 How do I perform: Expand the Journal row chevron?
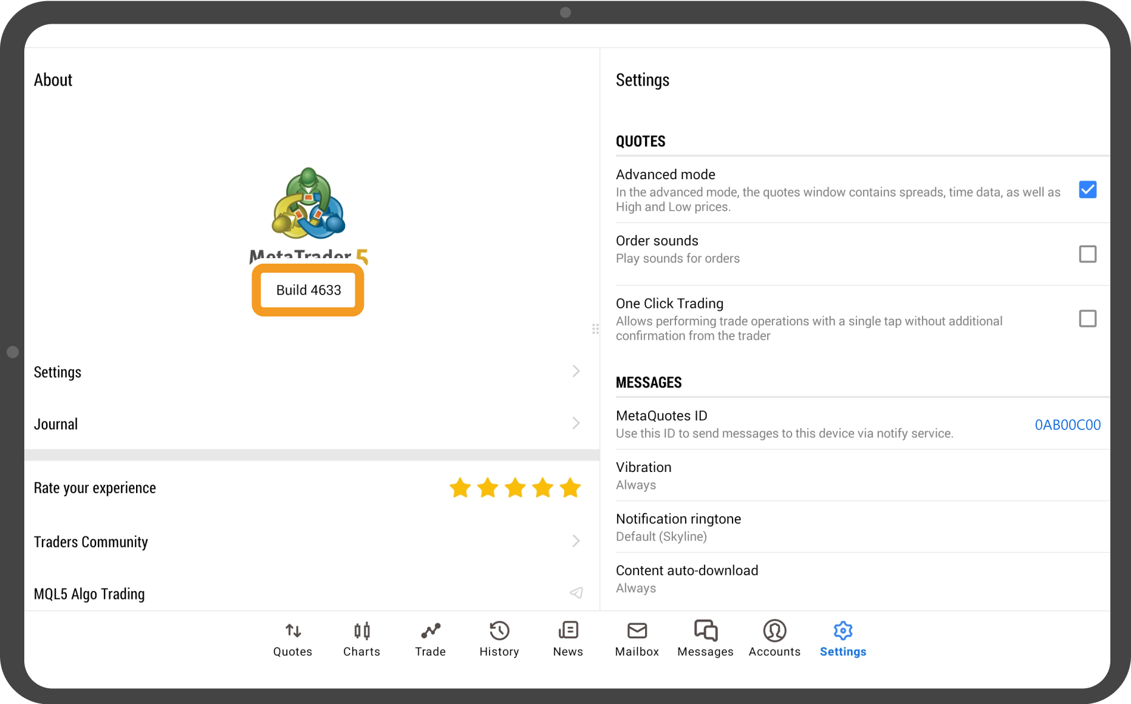tap(576, 423)
